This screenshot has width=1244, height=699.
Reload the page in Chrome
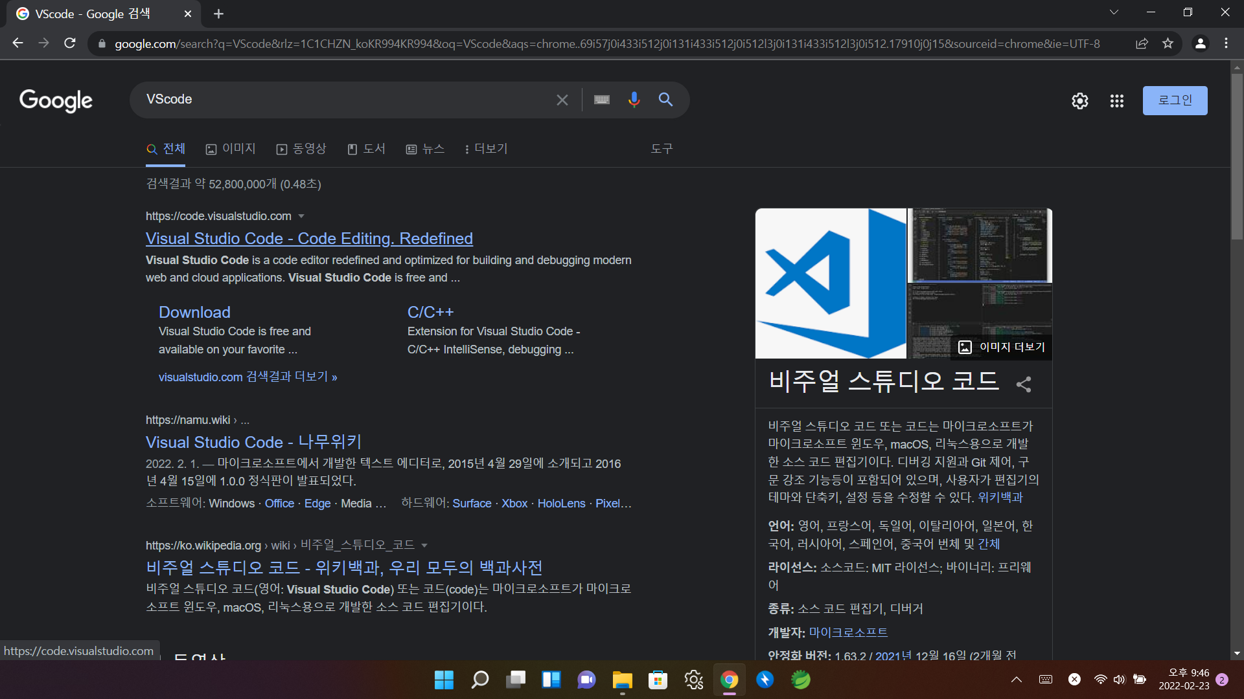pos(70,43)
